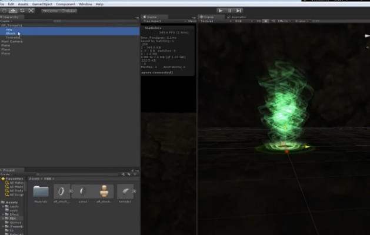
Task: Click the Hierarchy search field
Action: coord(94,21)
